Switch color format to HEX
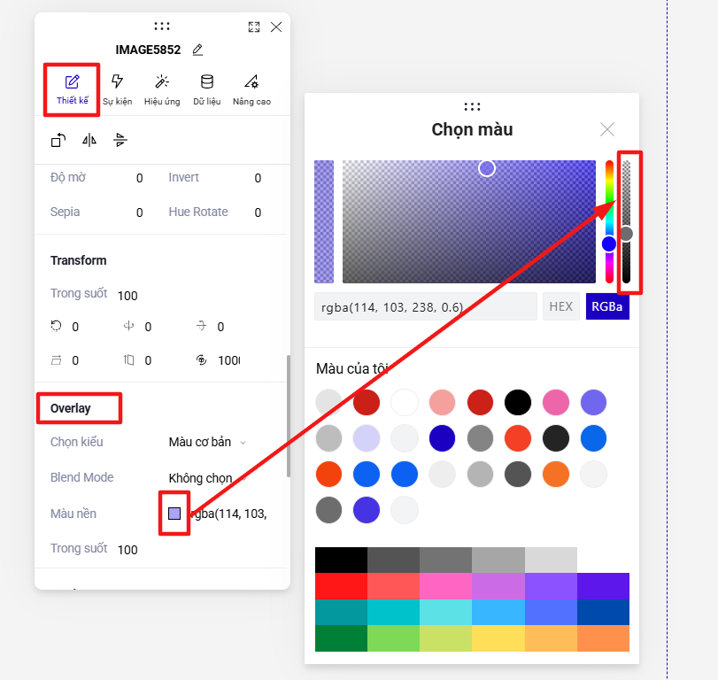This screenshot has height=680, width=718. click(x=561, y=307)
